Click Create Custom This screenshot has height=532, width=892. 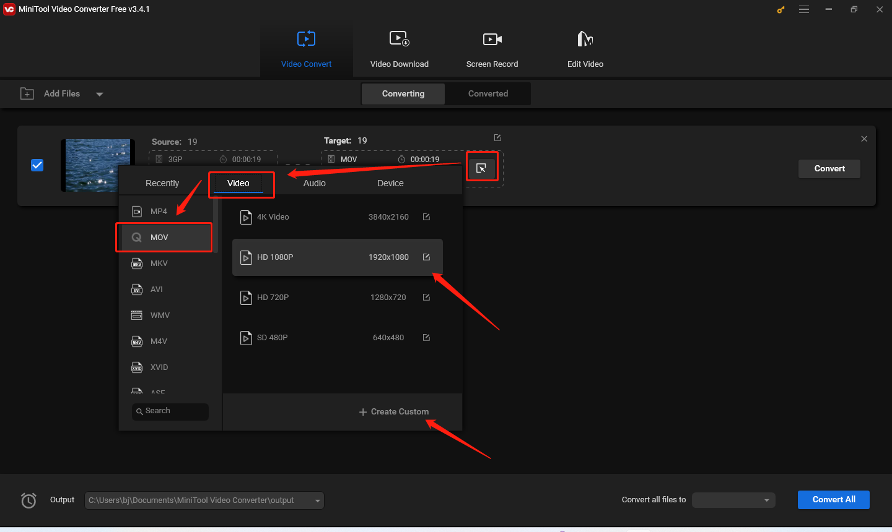pos(394,412)
